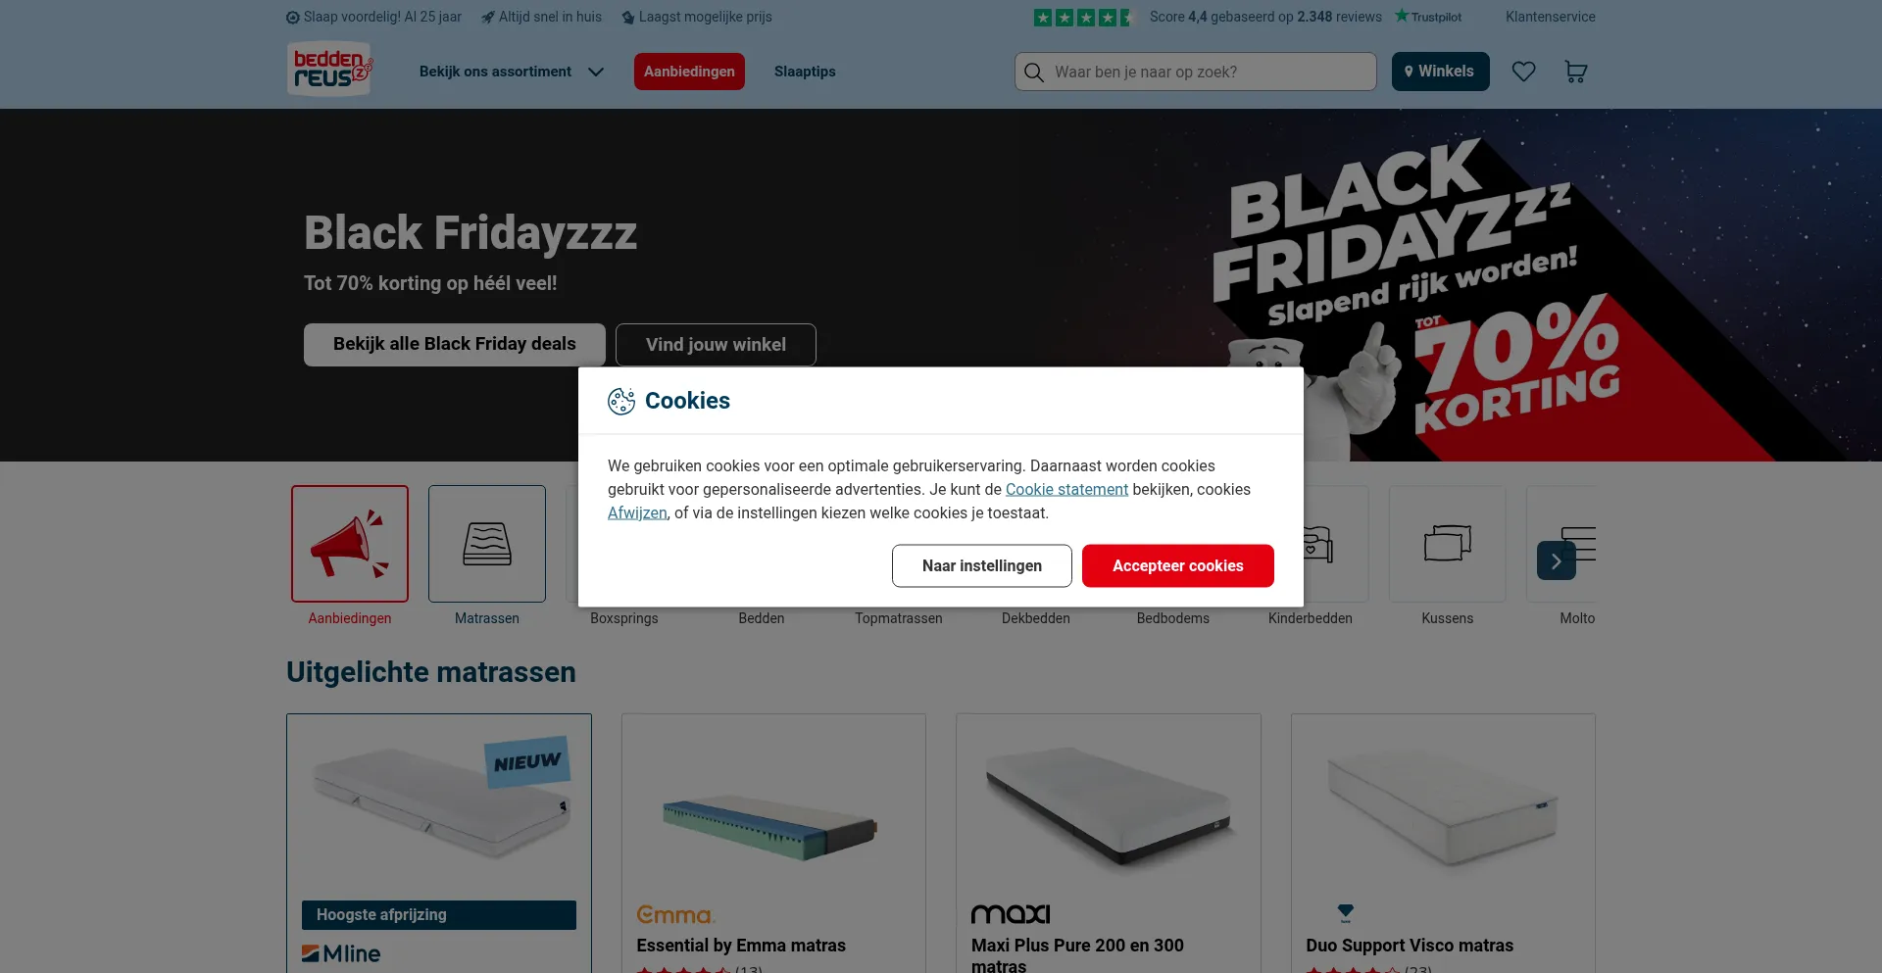Select the Aanbiedingen megaphone category icon
Viewport: 1882px width, 973px height.
click(x=350, y=544)
